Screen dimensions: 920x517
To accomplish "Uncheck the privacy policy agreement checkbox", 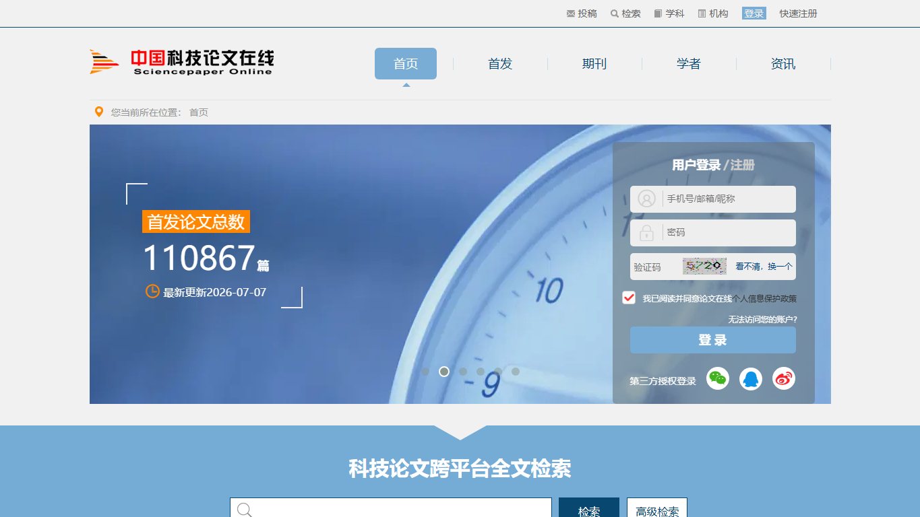I will pyautogui.click(x=629, y=298).
